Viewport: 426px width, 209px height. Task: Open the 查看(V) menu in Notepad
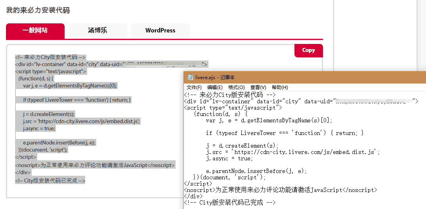tap(258, 87)
